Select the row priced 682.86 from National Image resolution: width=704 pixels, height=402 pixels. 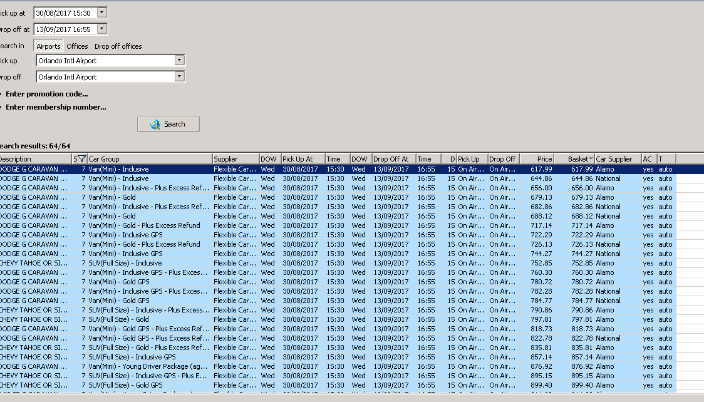tap(338, 207)
